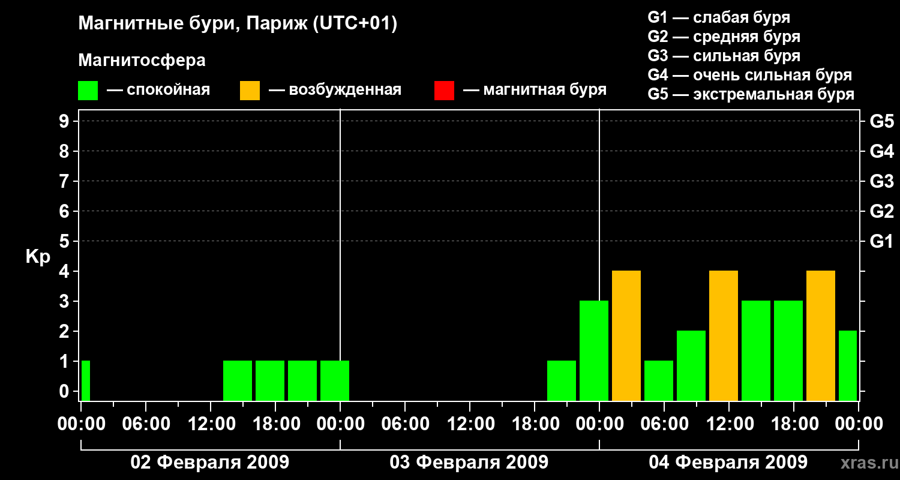Image resolution: width=900 pixels, height=480 pixels.
Task: Click the date label 02 Февраля 2009
Action: [210, 463]
